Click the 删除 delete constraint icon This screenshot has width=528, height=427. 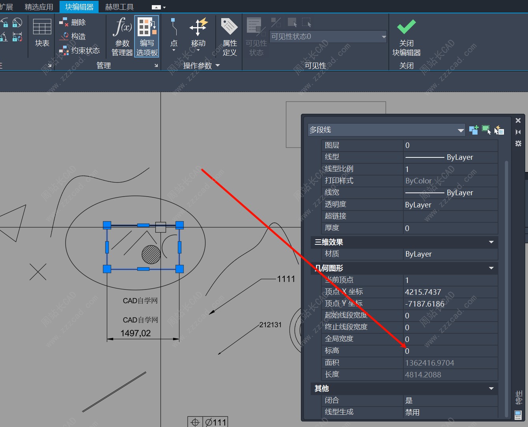point(64,22)
